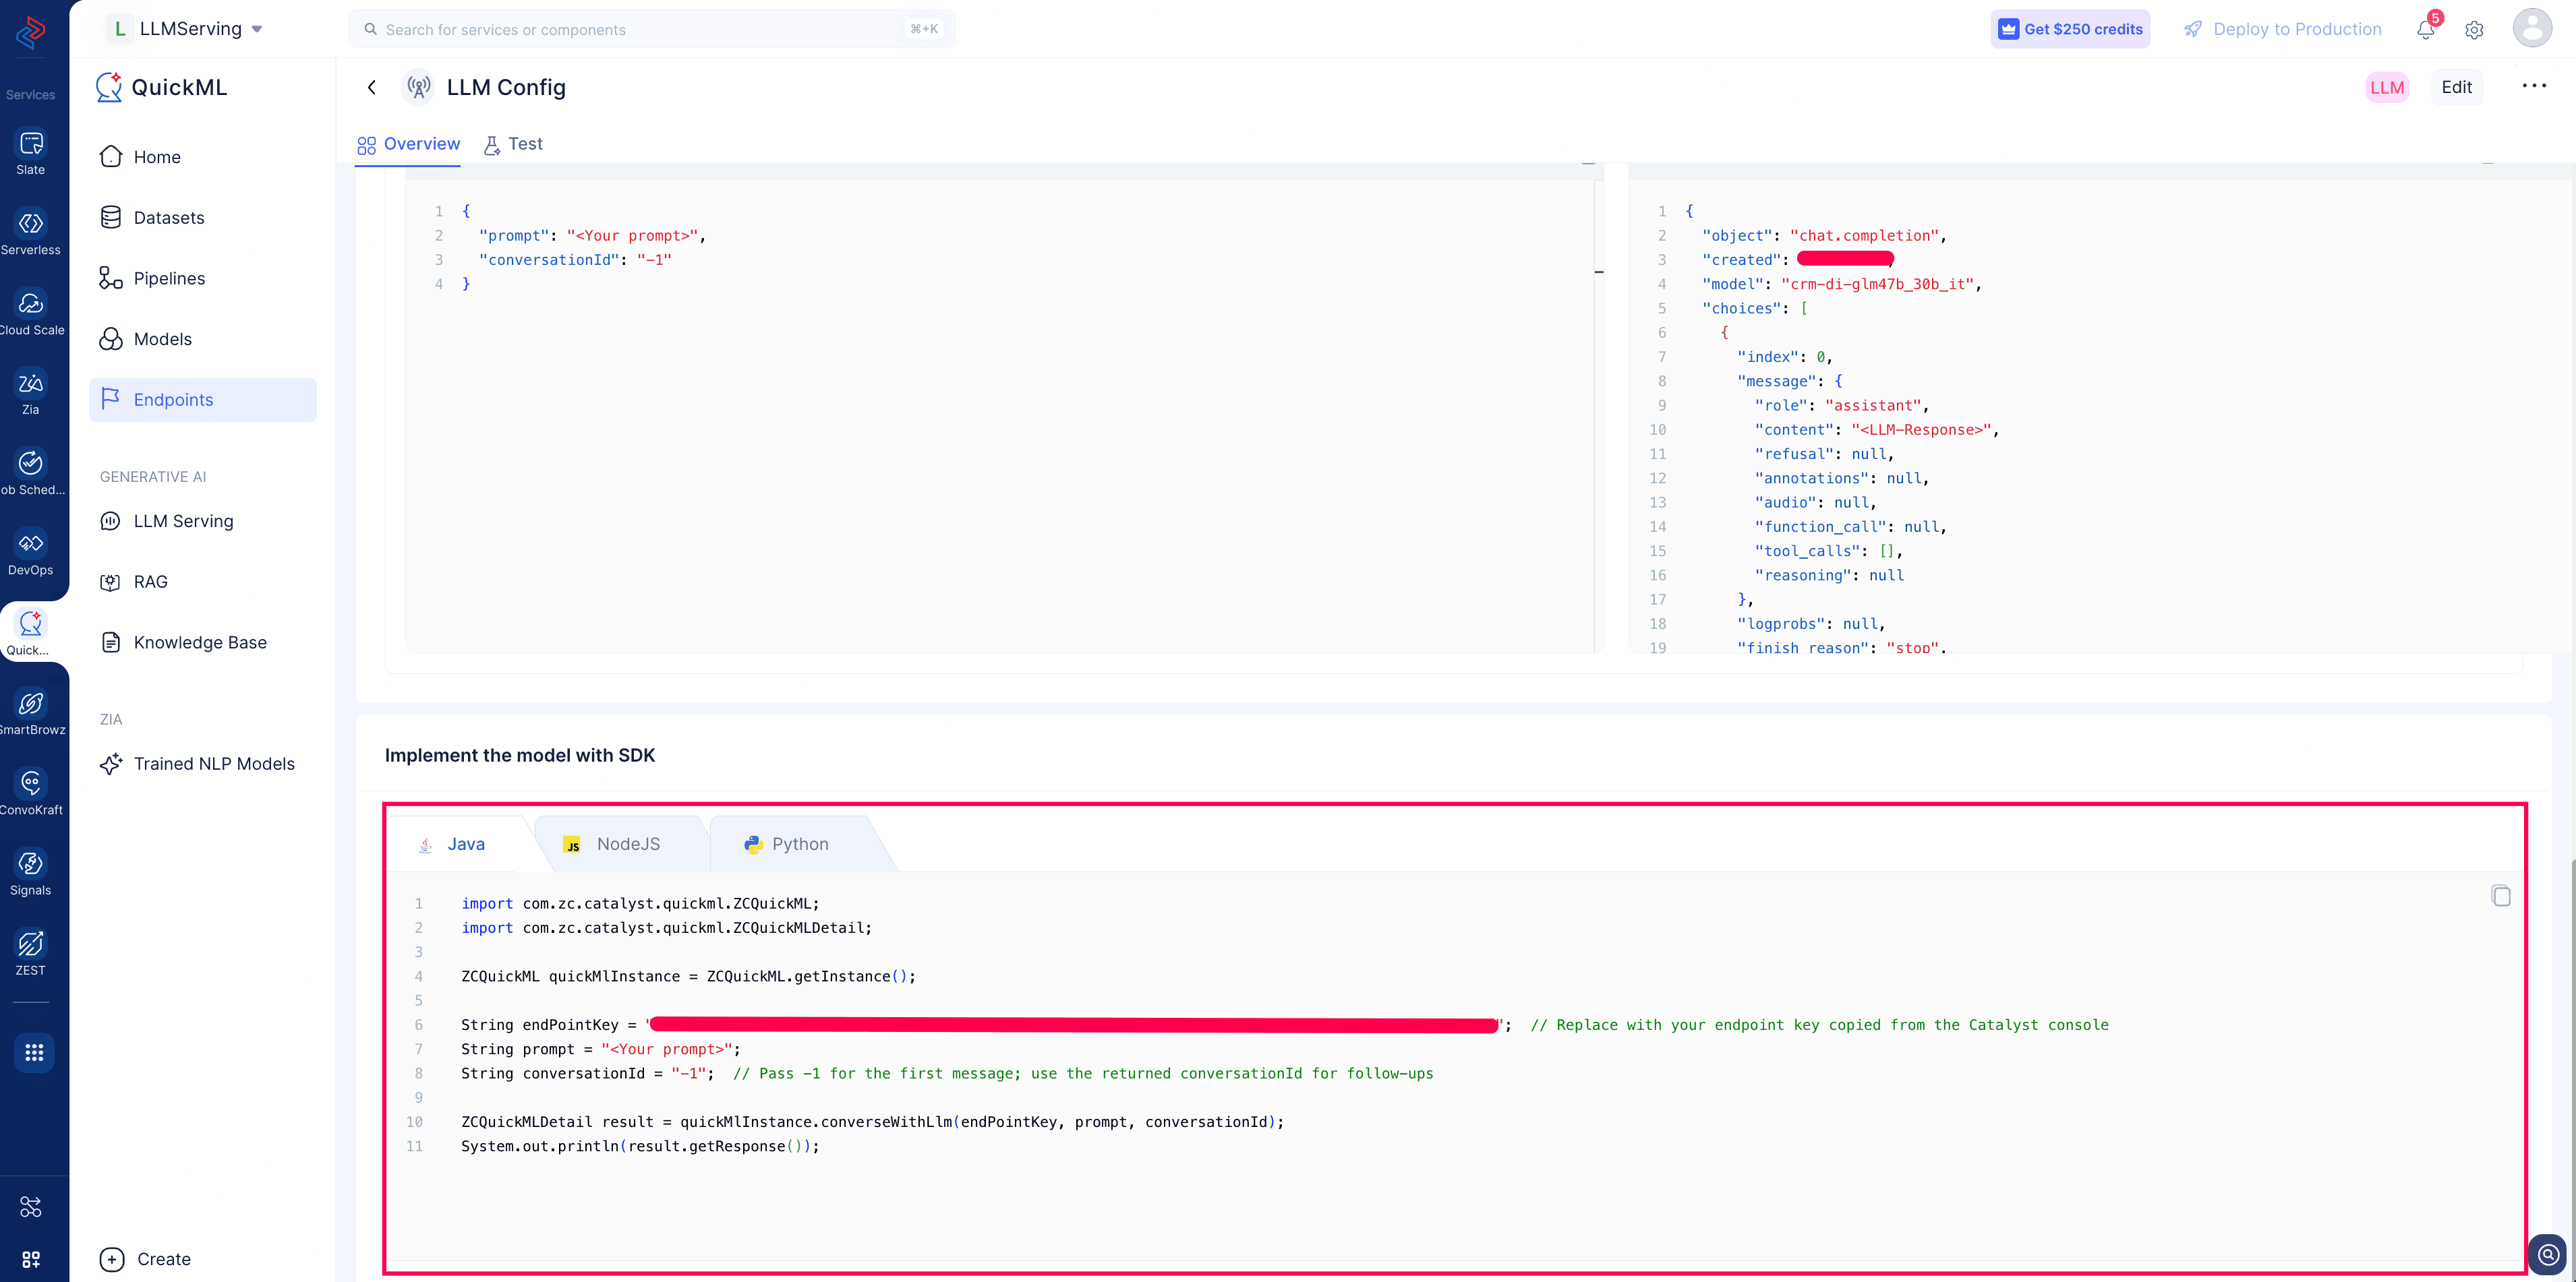The width and height of the screenshot is (2576, 1282).
Task: Click the QuickML heading logo
Action: tap(162, 87)
